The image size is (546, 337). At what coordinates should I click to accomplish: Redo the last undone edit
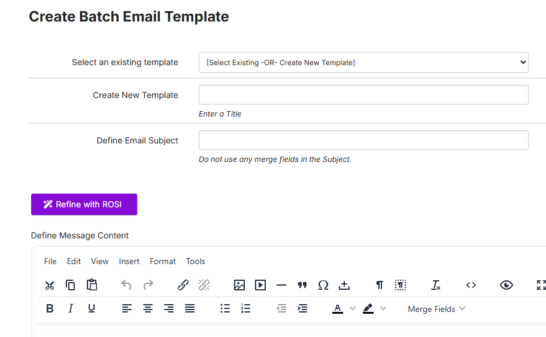(148, 285)
